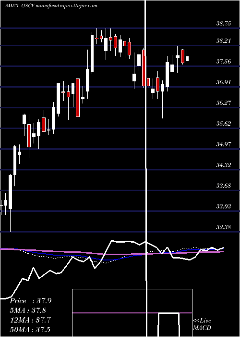The width and height of the screenshot is (240, 337).
Task: Click the '<<Live MACD' label
Action: (x=202, y=324)
